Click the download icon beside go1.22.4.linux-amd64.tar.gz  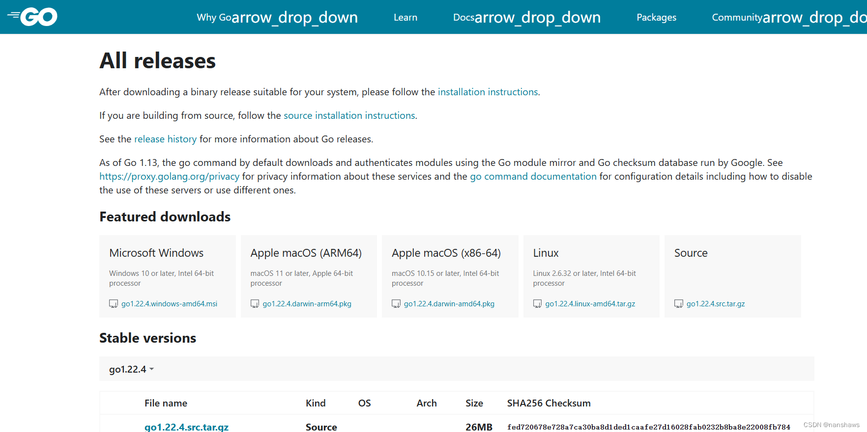[537, 304]
